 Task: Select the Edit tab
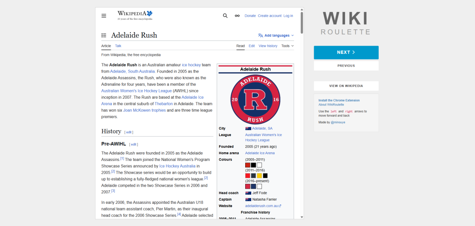tap(252, 46)
